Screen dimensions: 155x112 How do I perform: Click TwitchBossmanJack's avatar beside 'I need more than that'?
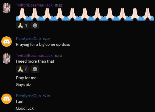click(x=7, y=58)
